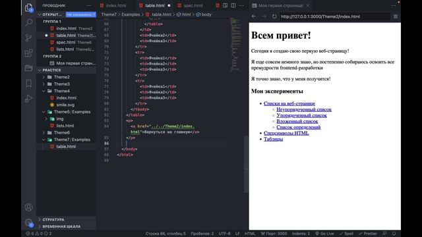
Task: Click Порт: 3000 in status bar
Action: tap(274, 234)
